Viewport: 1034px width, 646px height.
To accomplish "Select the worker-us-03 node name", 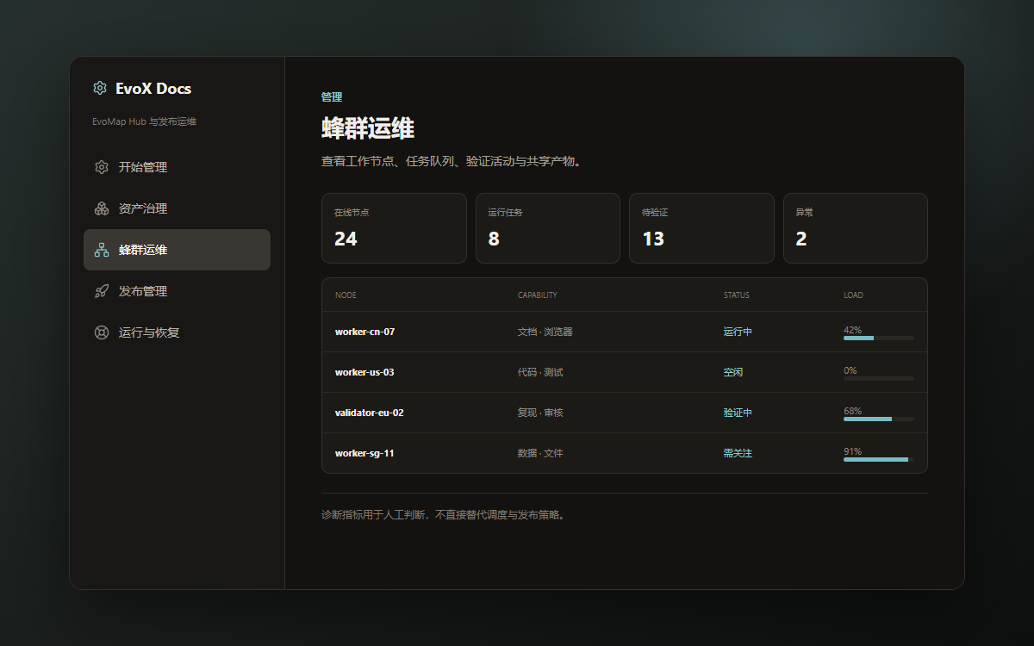I will point(364,372).
